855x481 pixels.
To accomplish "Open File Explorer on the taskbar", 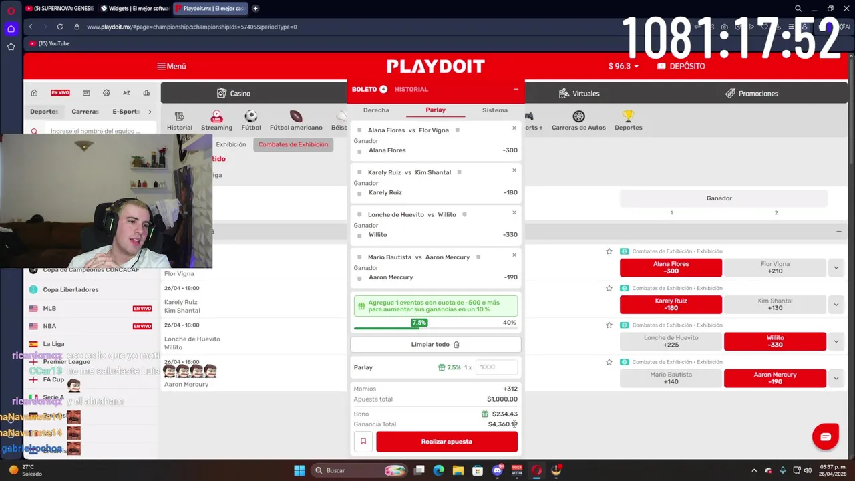I will pyautogui.click(x=458, y=470).
